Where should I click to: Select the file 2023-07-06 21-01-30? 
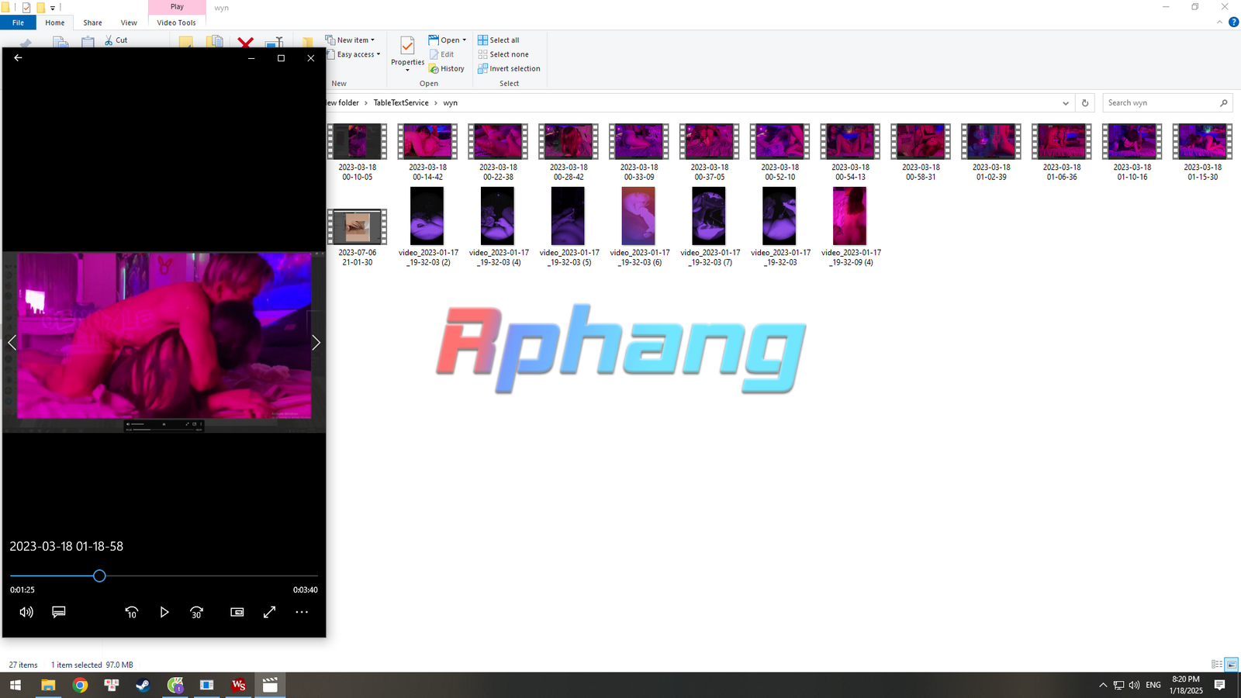point(358,238)
